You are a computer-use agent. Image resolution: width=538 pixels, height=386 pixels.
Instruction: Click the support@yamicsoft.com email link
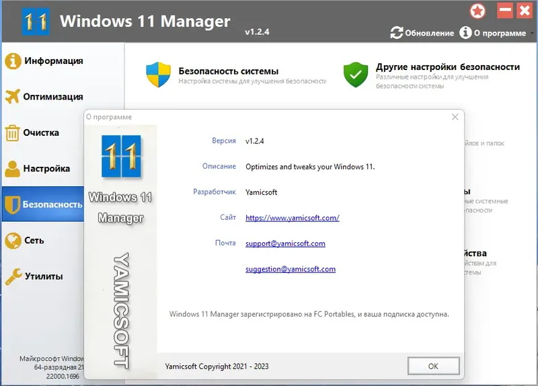(x=285, y=243)
